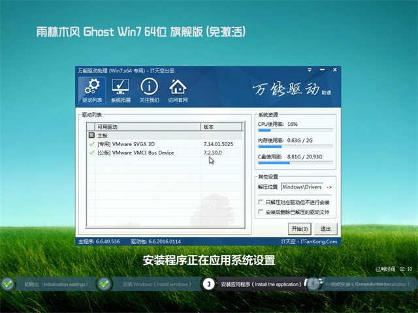Click the 开始(3) start button
This screenshot has width=418, height=313.
click(300, 229)
